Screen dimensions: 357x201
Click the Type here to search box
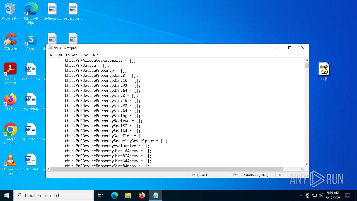[x=54, y=195]
